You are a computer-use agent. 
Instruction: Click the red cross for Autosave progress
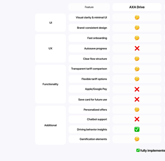point(137,48)
